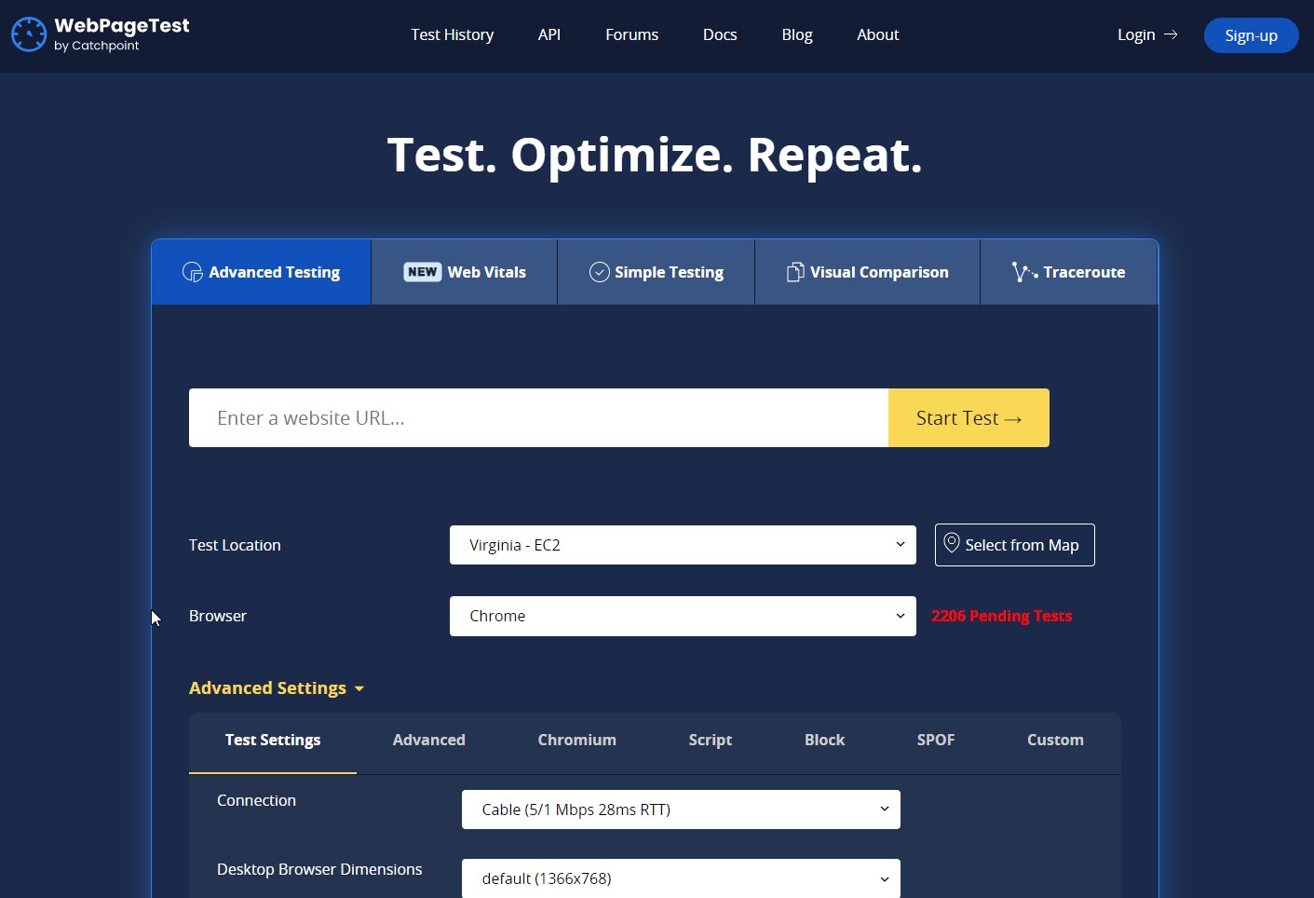Open the Browser dropdown showing Chrome
This screenshot has width=1314, height=898.
tap(682, 616)
